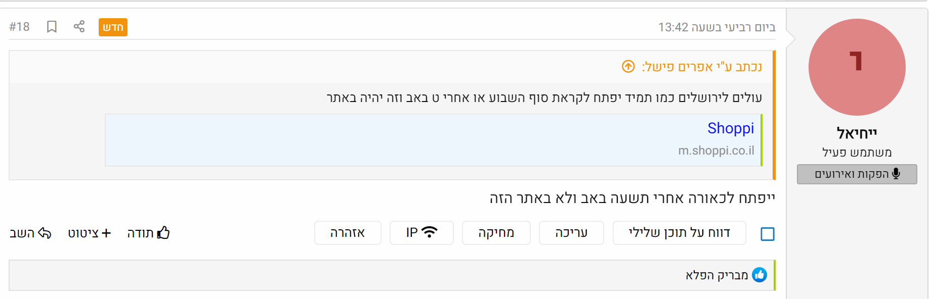Open the Shoppi link in the quote
930x299 pixels.
(730, 128)
